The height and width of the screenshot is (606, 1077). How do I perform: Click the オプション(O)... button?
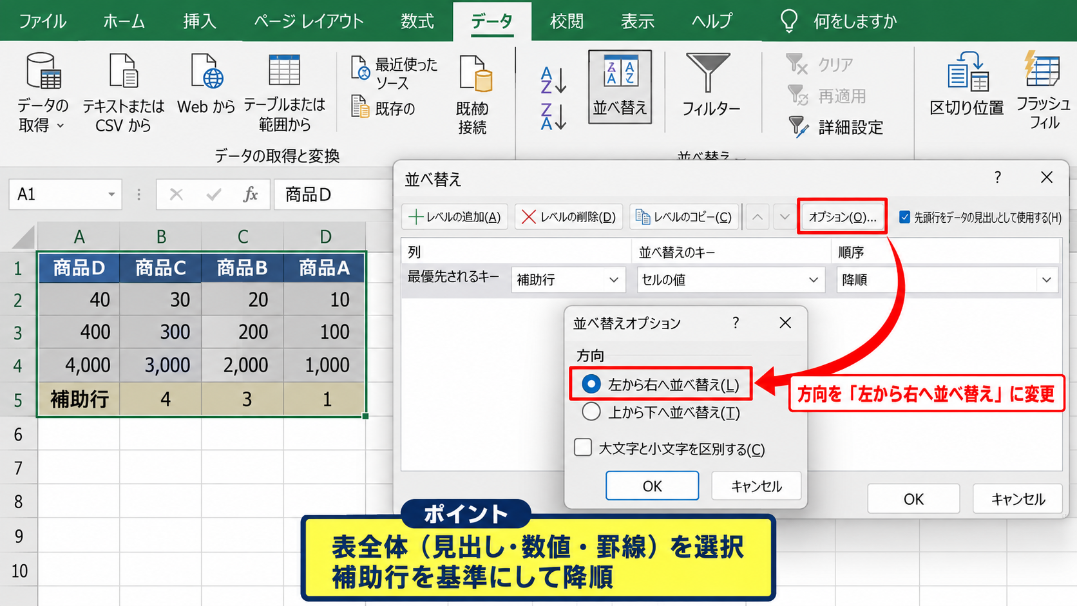843,217
